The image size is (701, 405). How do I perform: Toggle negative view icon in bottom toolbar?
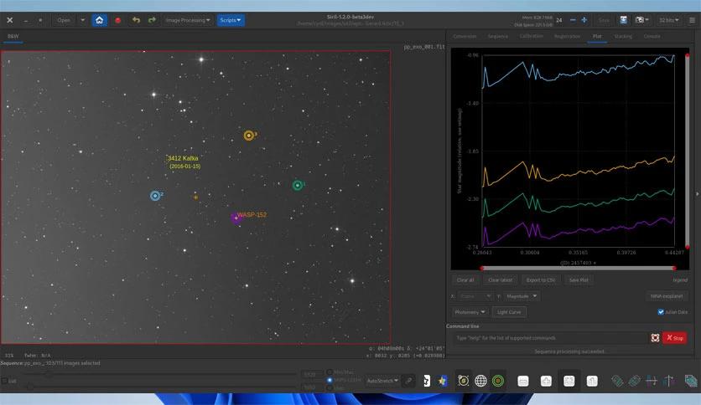(427, 381)
